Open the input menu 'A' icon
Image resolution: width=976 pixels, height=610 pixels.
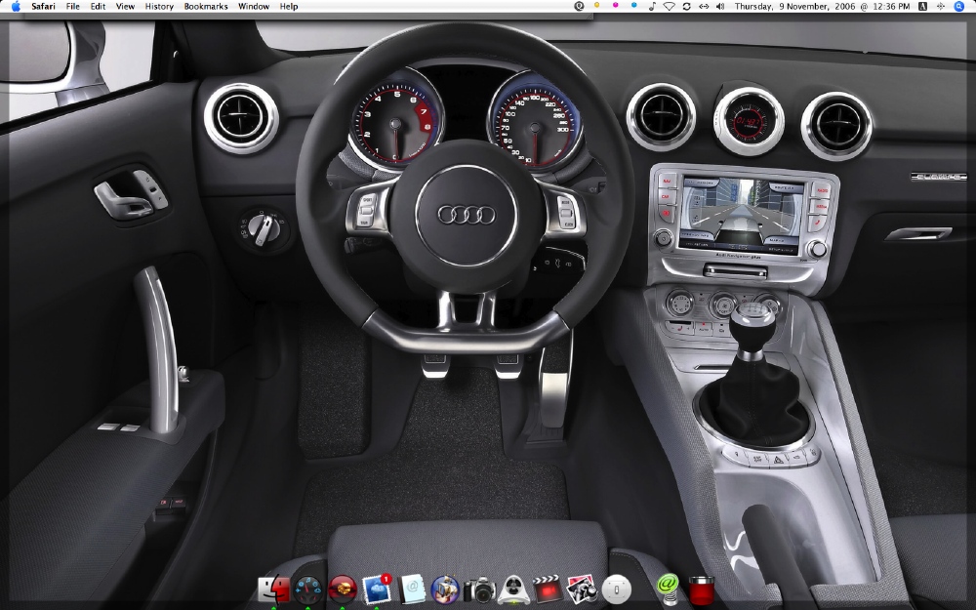pos(922,6)
